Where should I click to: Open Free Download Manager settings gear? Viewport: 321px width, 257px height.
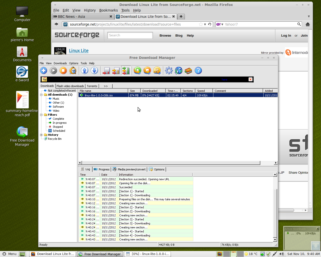(169, 71)
